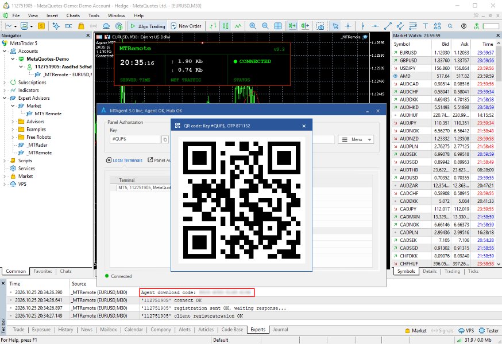Open the Tools menu
Viewport: 502px width, 344px height.
coord(94,15)
